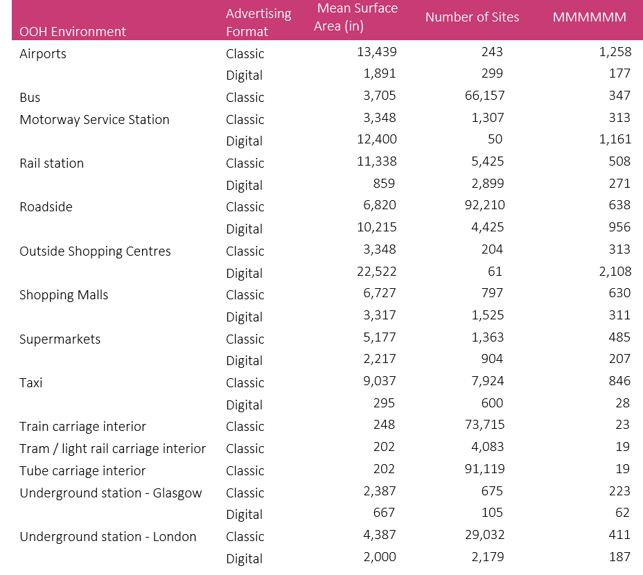This screenshot has height=575, width=643.
Task: Click the Rail station row label
Action: [51, 163]
